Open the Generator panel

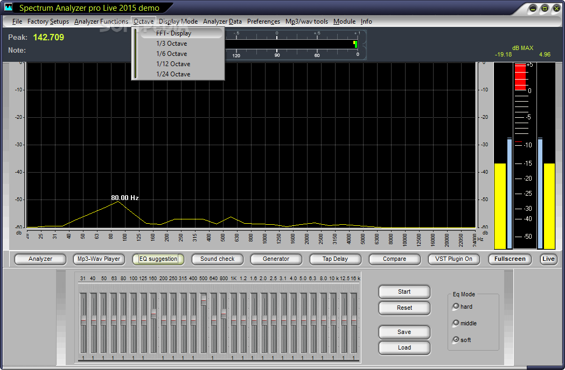pos(276,259)
